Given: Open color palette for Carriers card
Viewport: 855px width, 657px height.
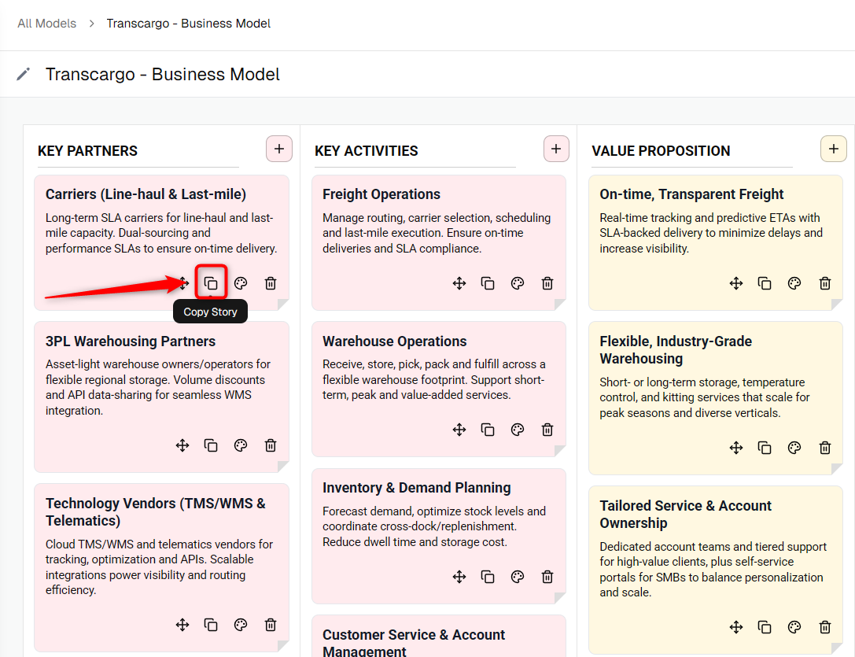Looking at the screenshot, I should pyautogui.click(x=241, y=283).
